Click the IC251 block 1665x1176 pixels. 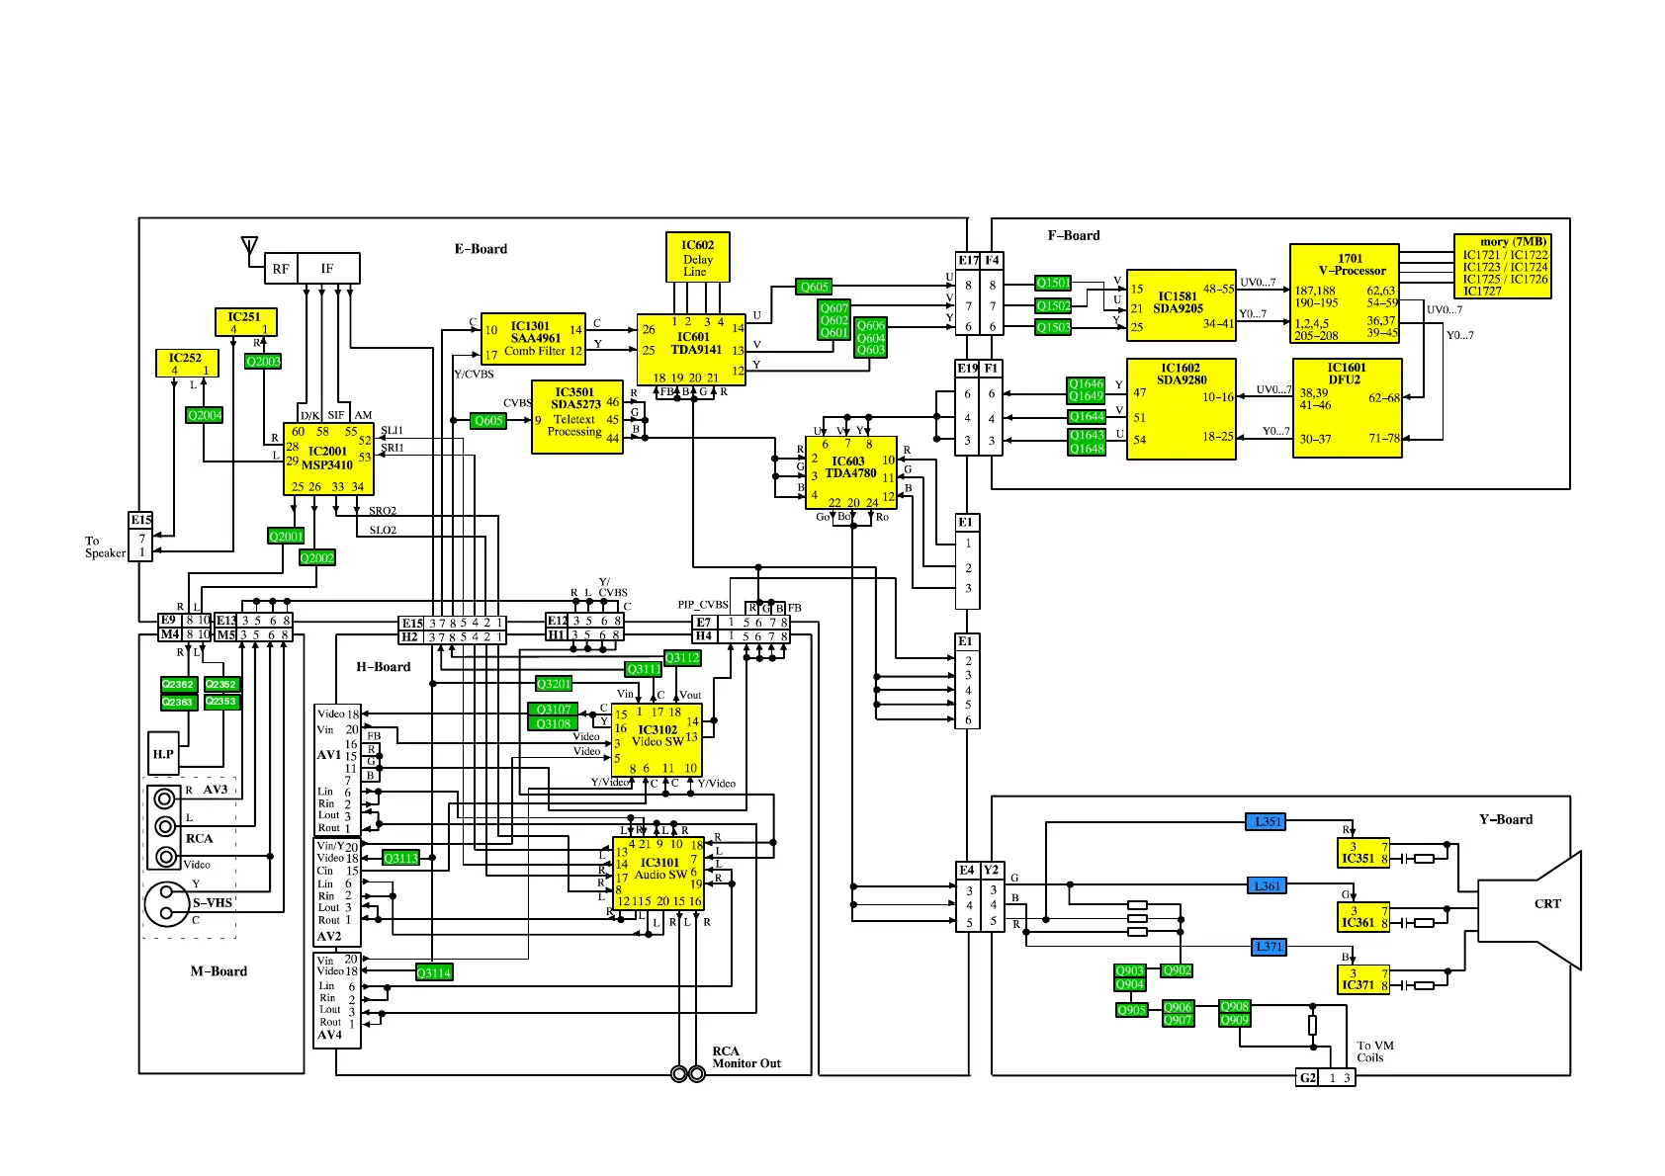click(x=246, y=322)
